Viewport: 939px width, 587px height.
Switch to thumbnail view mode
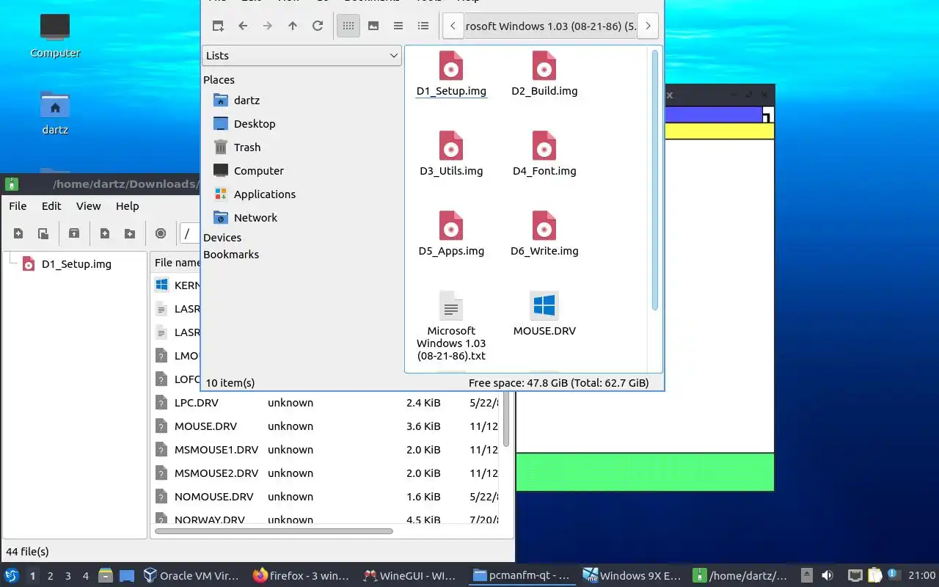point(373,26)
